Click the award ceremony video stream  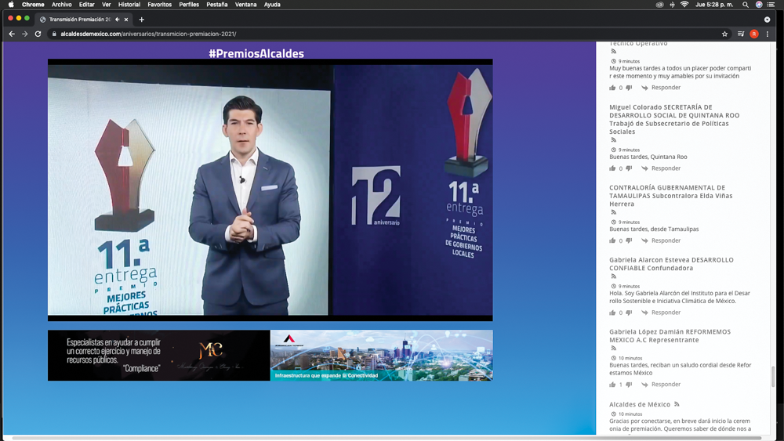coord(270,190)
